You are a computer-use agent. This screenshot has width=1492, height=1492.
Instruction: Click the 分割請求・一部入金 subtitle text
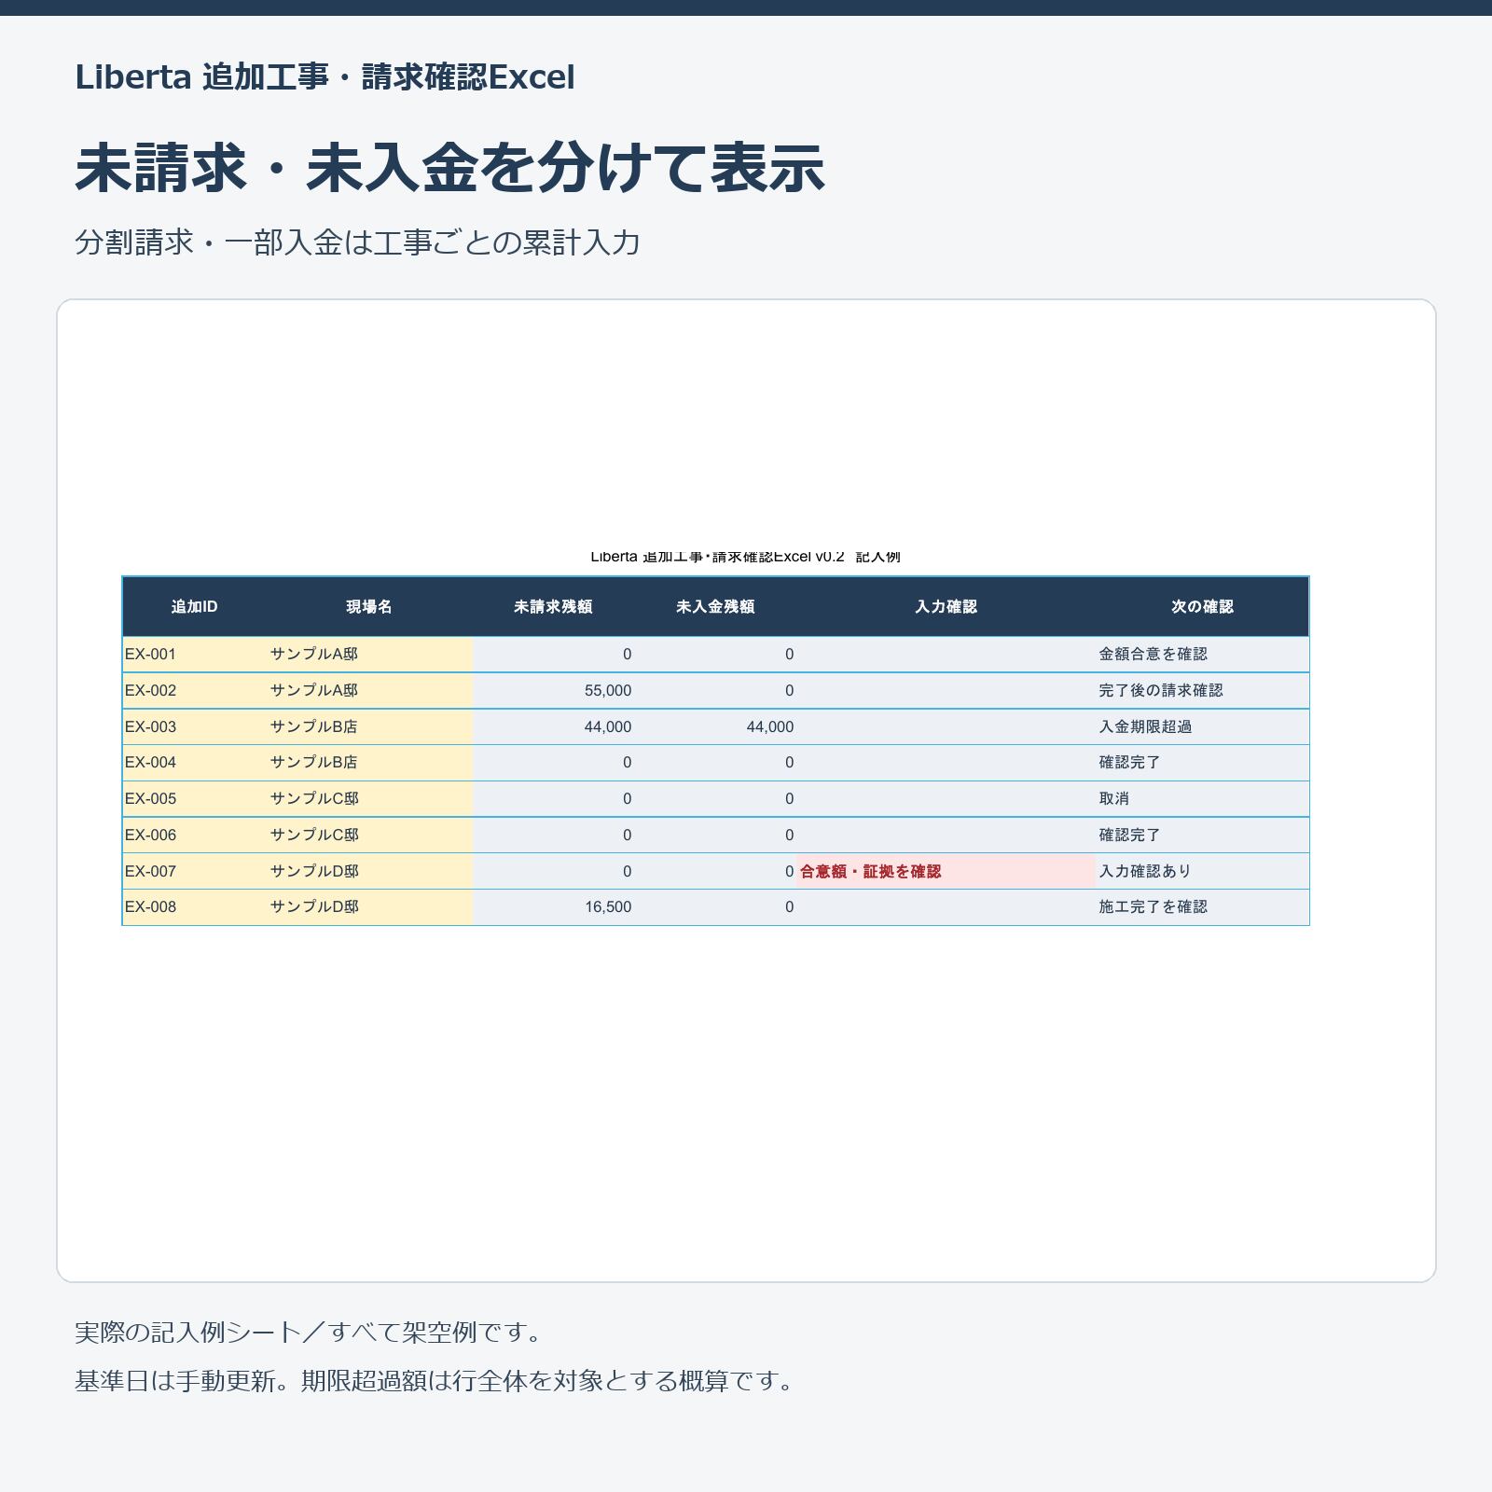click(357, 242)
